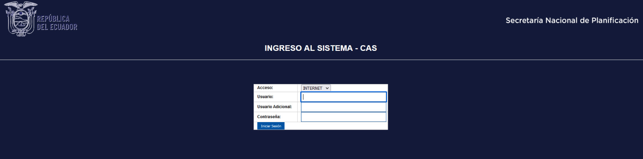Click the white area right of Iniciar Sesión
The image size is (643, 159).
coord(336,126)
